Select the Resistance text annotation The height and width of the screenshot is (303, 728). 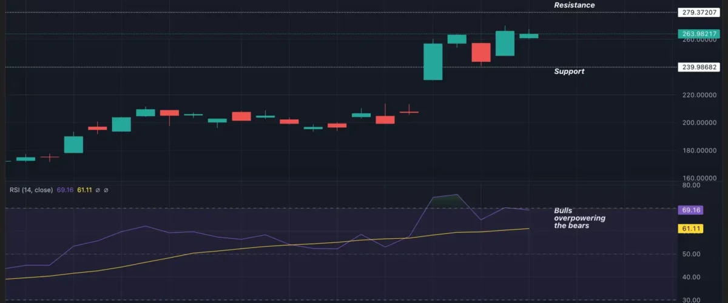pyautogui.click(x=574, y=5)
